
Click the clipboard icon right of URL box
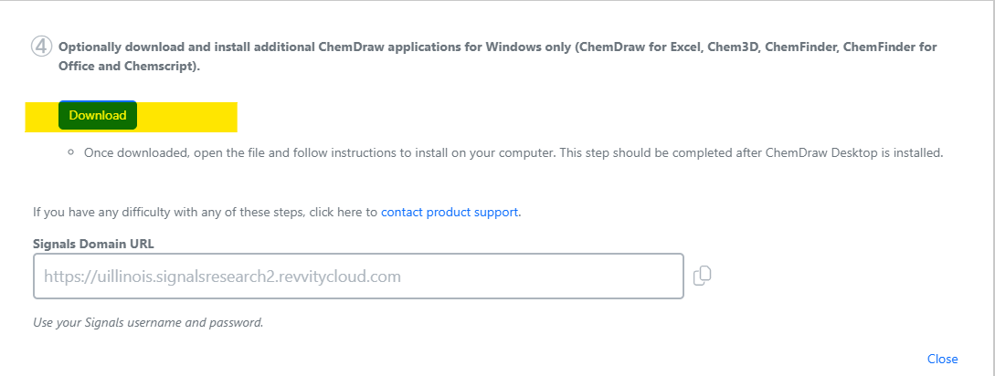pos(703,276)
